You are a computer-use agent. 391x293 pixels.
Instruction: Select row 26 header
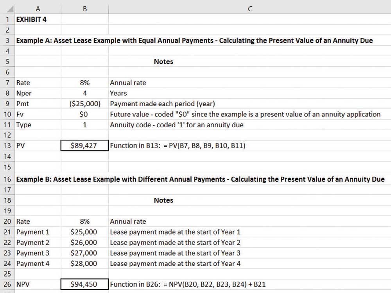point(7,284)
